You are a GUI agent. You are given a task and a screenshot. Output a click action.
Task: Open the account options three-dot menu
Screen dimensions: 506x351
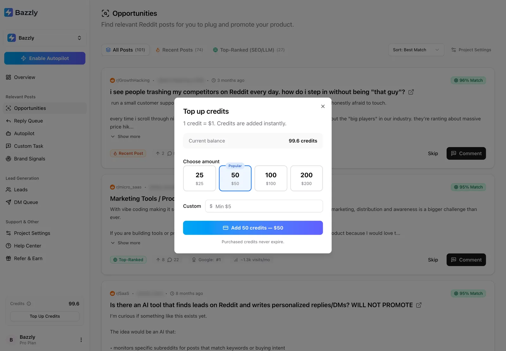coord(81,340)
